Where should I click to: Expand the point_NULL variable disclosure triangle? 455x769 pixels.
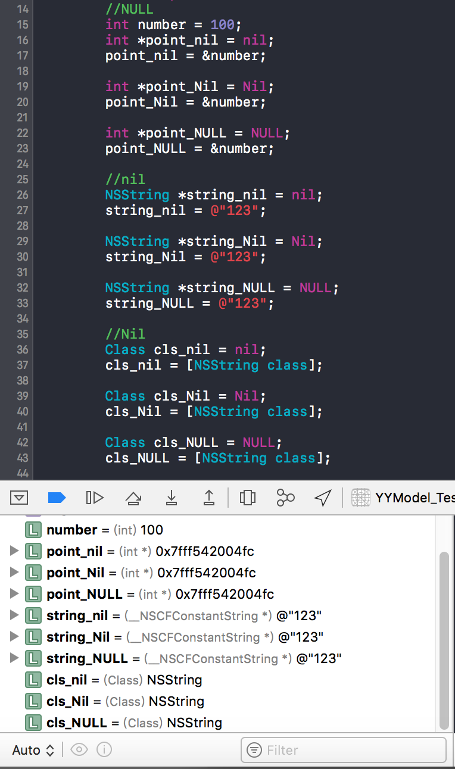(x=15, y=594)
